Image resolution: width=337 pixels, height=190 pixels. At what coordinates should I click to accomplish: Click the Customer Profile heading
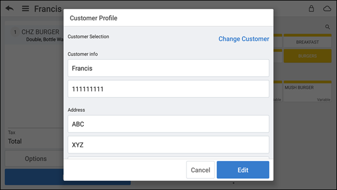pos(93,18)
